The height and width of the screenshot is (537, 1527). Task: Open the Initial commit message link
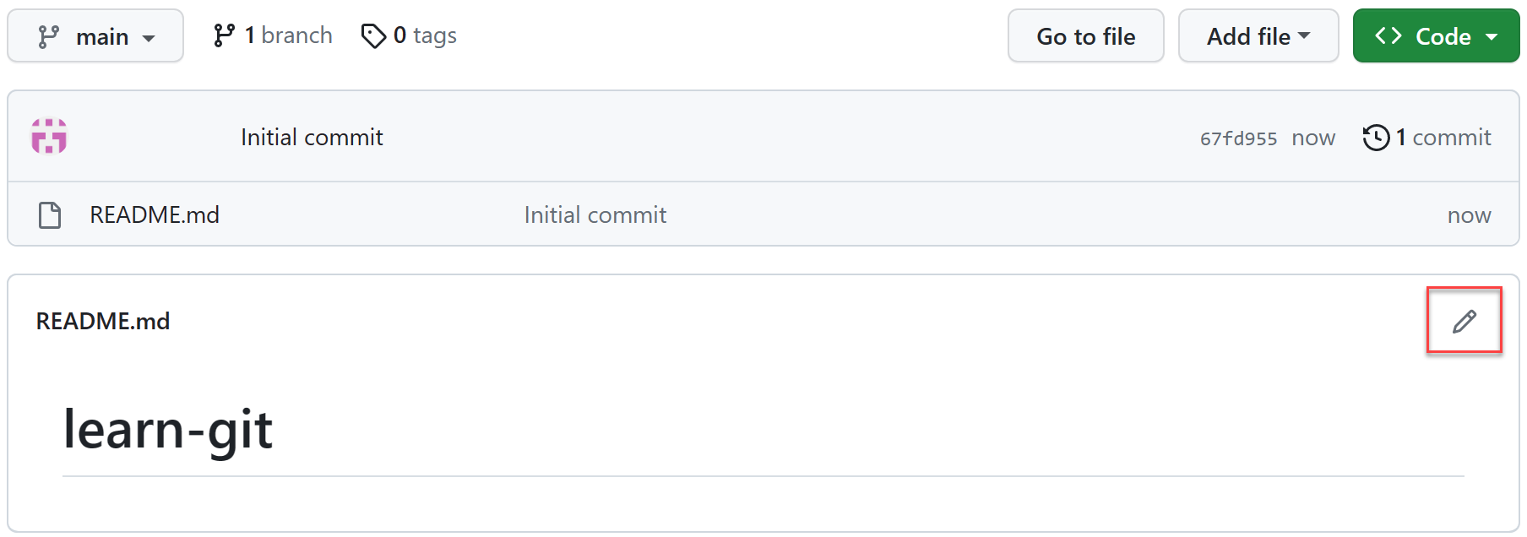pos(311,137)
